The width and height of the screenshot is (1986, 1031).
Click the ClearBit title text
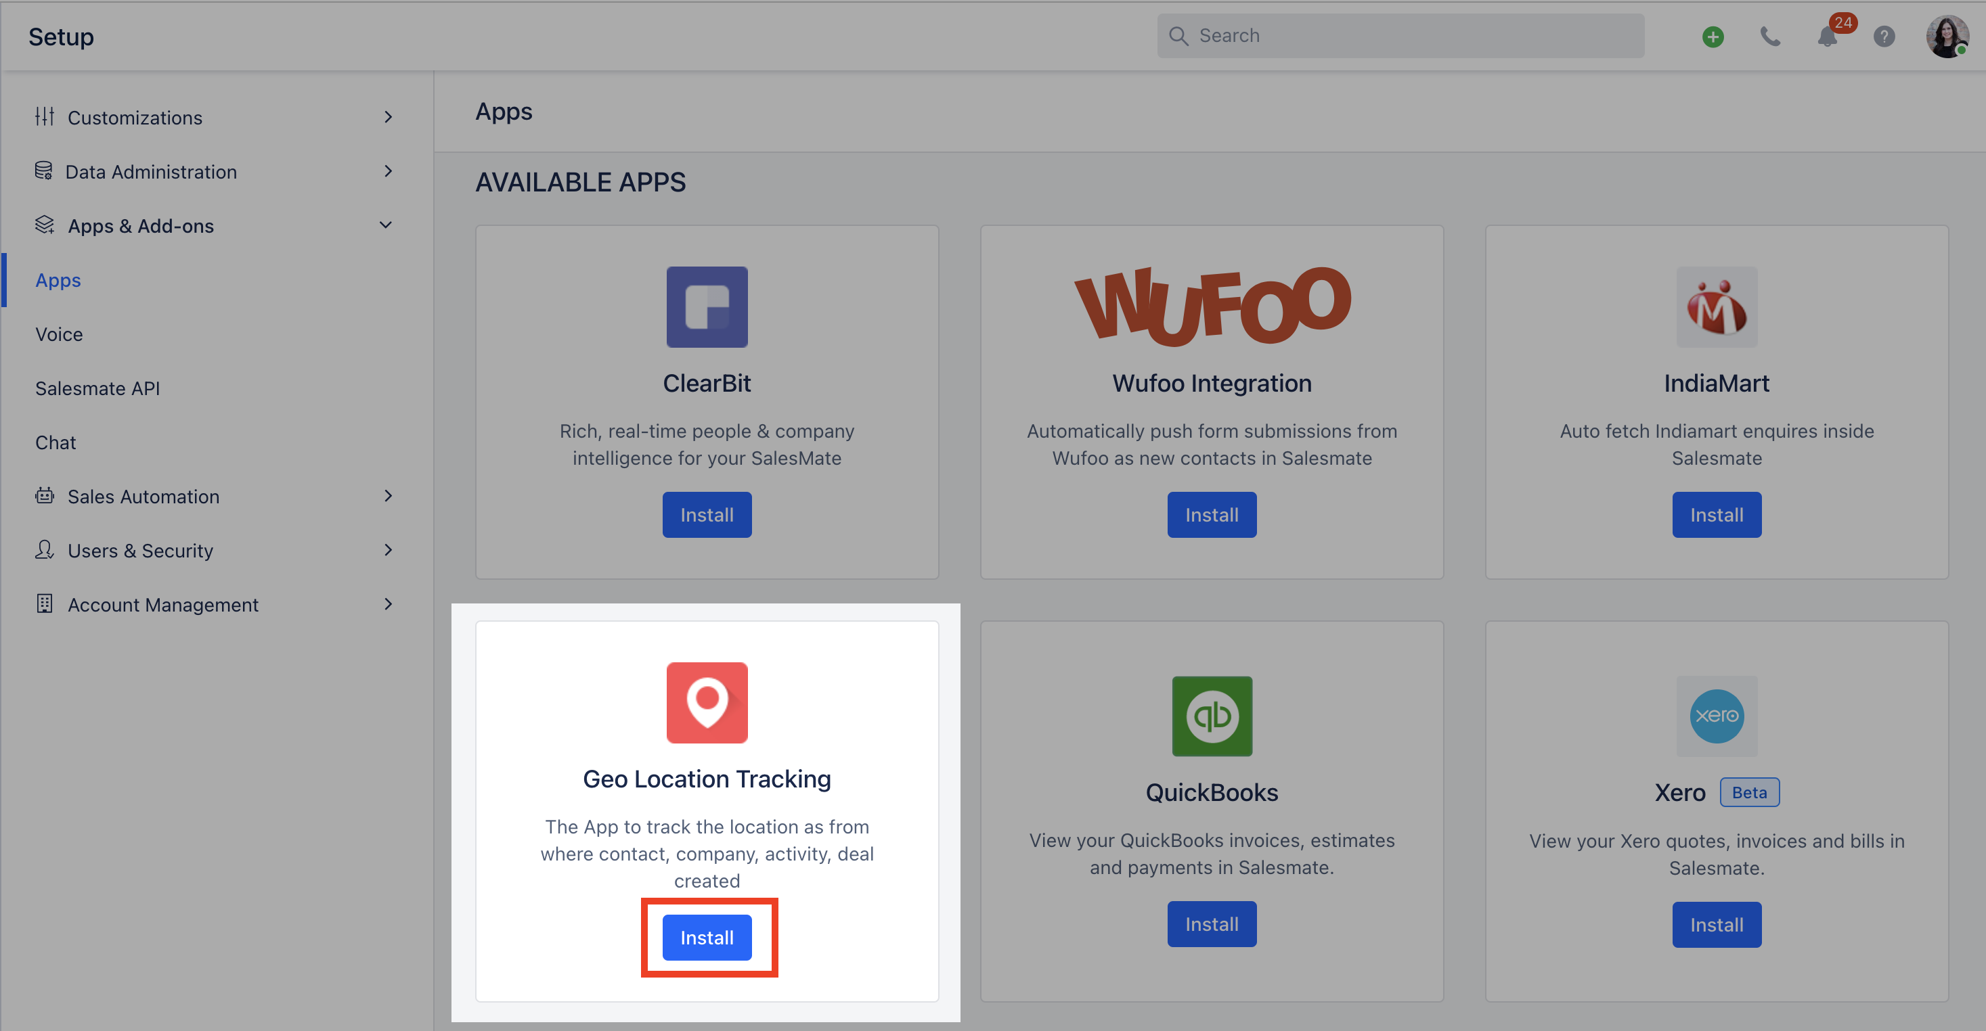(x=706, y=383)
